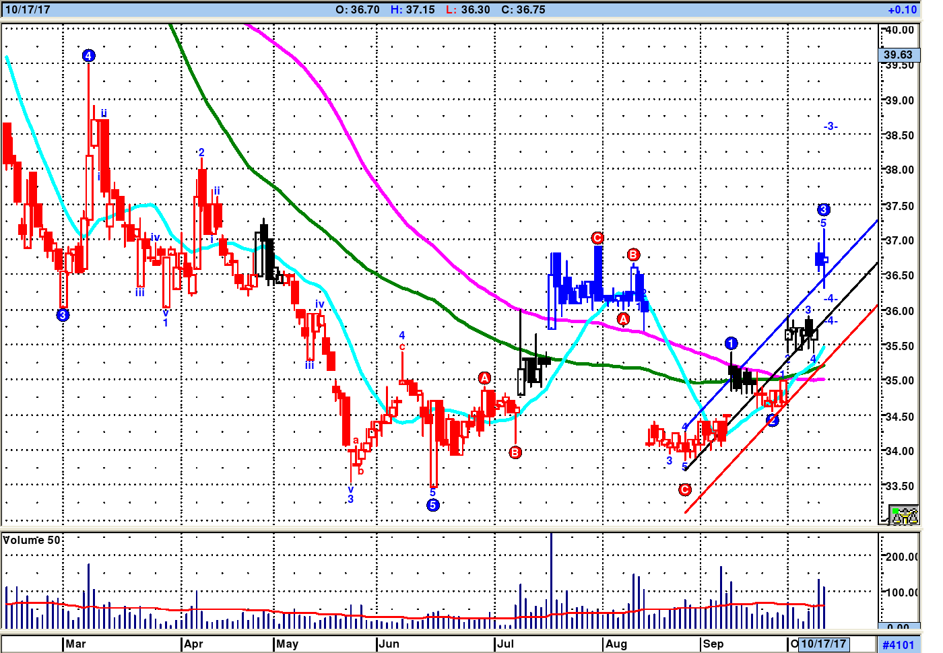Click blue circled 3 marker at October high
This screenshot has width=943, height=653.
823,209
